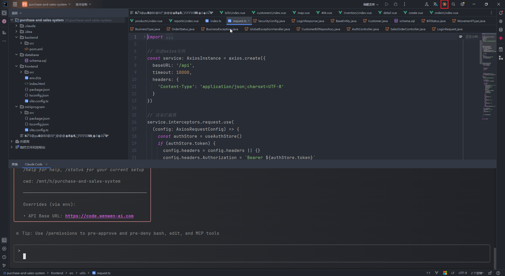Viewport: 505px width, 276px height.
Task: Open the Notifications bell icon
Action: coord(501,13)
